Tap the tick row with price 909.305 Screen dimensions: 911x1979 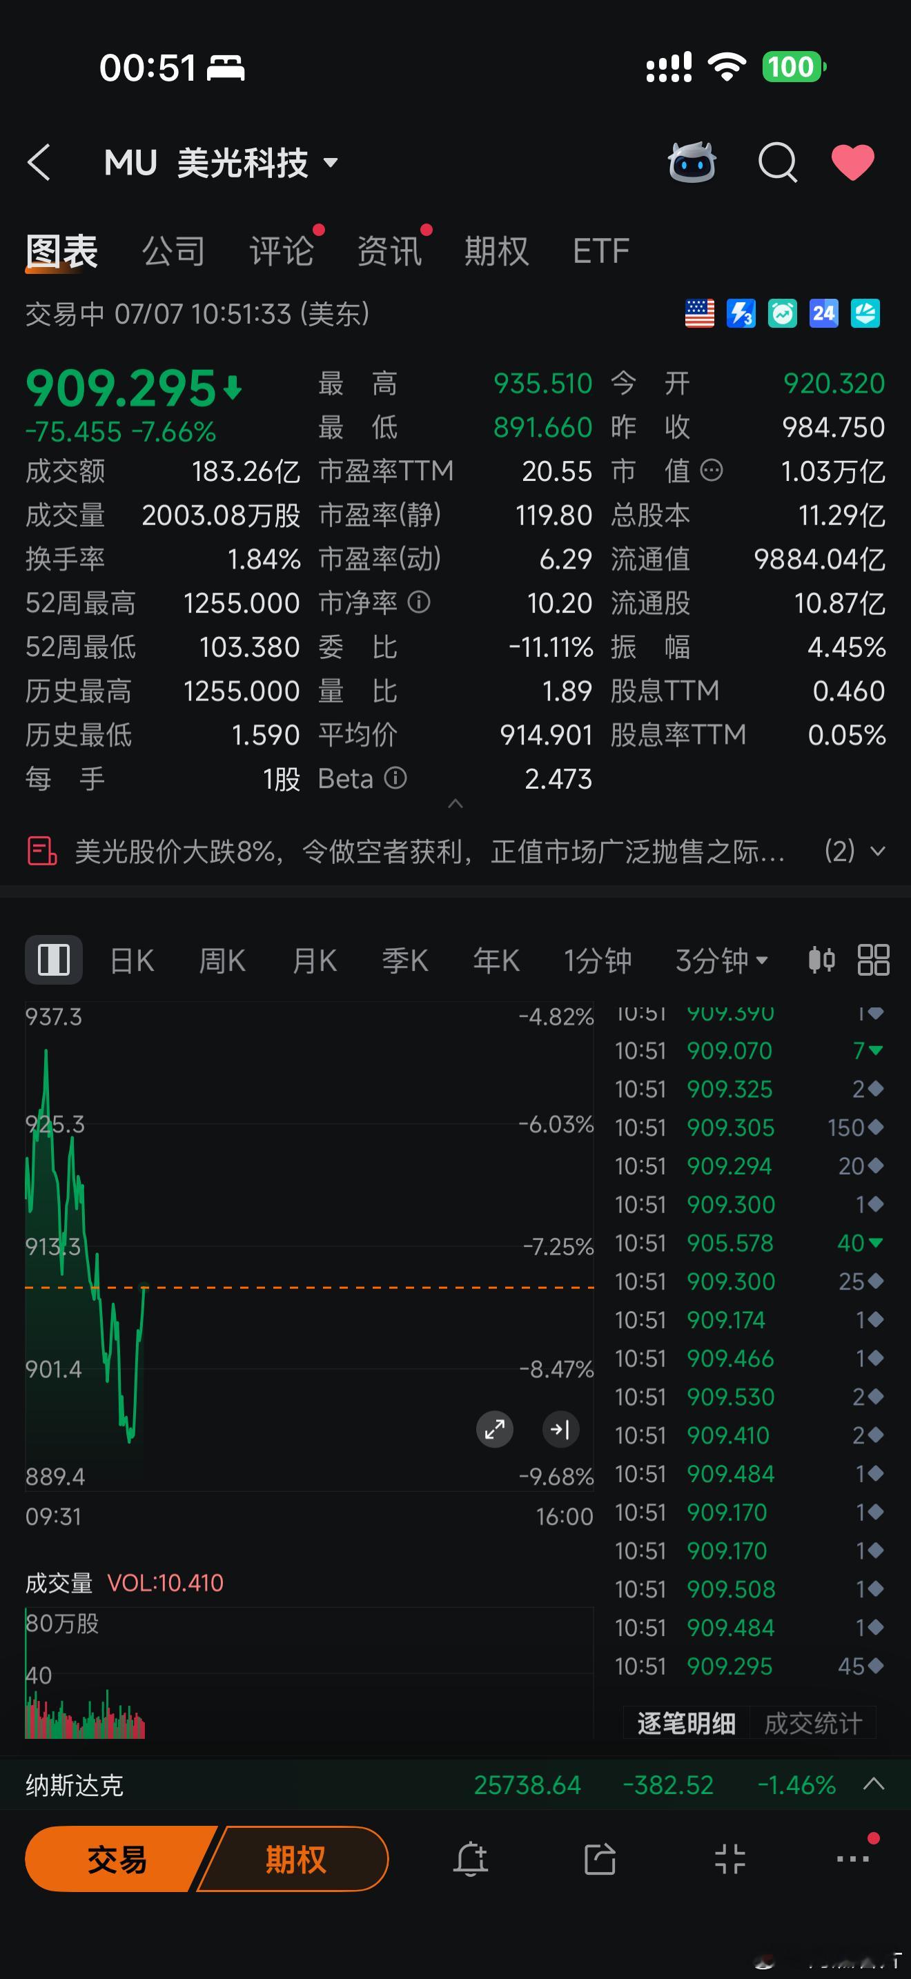pyautogui.click(x=749, y=1127)
